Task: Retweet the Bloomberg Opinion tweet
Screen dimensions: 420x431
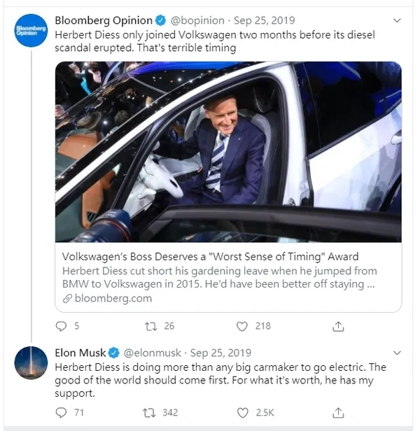Action: point(150,326)
